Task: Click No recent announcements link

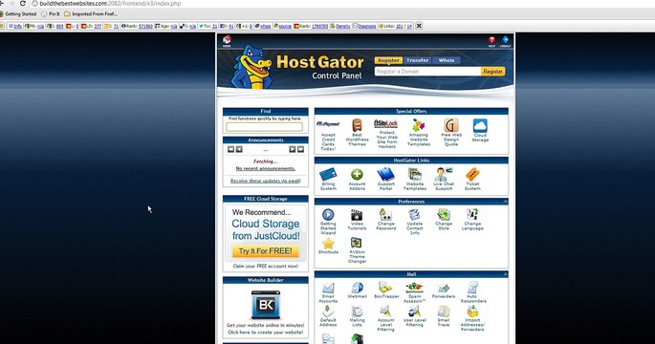Action: click(x=265, y=169)
